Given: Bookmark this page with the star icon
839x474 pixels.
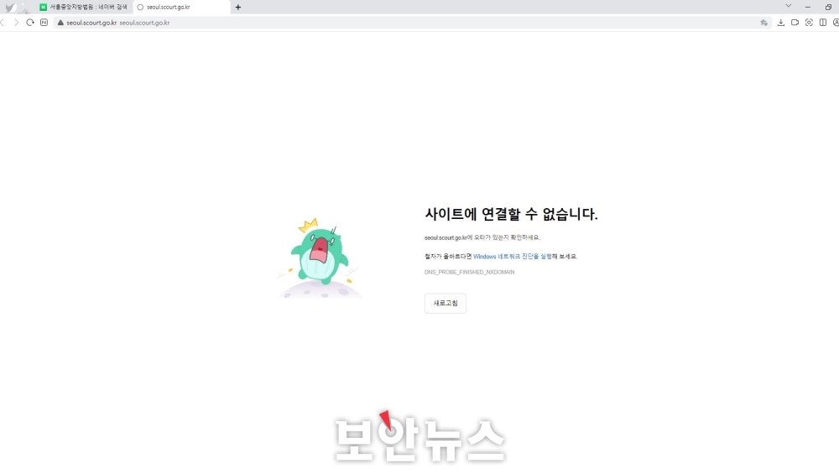Looking at the screenshot, I should click(x=763, y=23).
